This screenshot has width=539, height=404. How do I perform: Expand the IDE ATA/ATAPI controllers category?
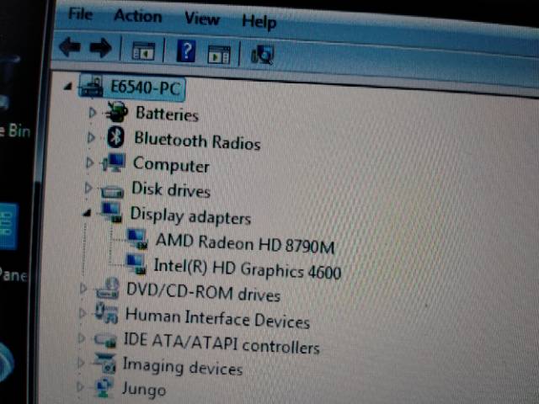[x=82, y=338]
